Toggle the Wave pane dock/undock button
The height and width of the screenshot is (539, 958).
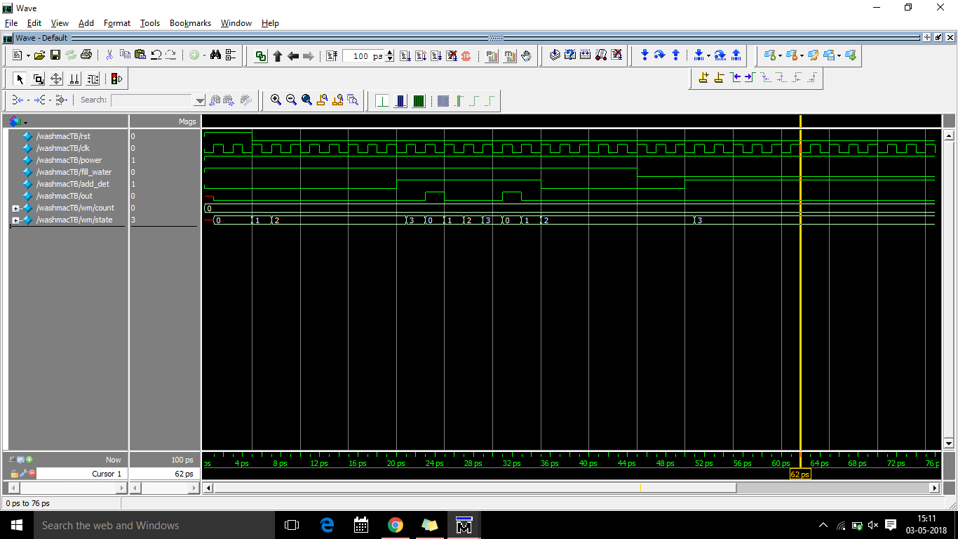(x=938, y=38)
